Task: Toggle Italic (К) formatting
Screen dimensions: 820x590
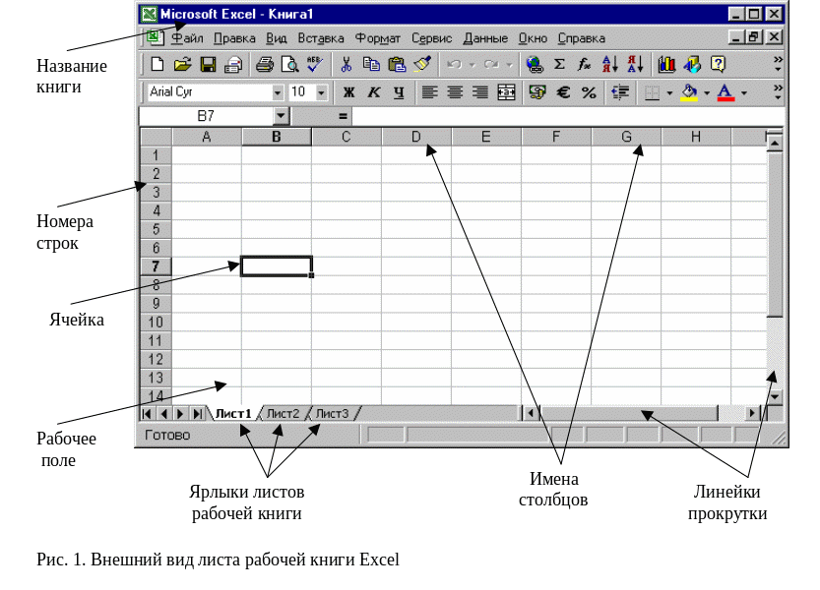Action: 374,92
